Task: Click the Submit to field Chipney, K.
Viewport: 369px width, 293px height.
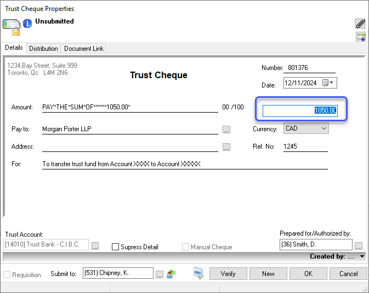Action: pyautogui.click(x=118, y=273)
